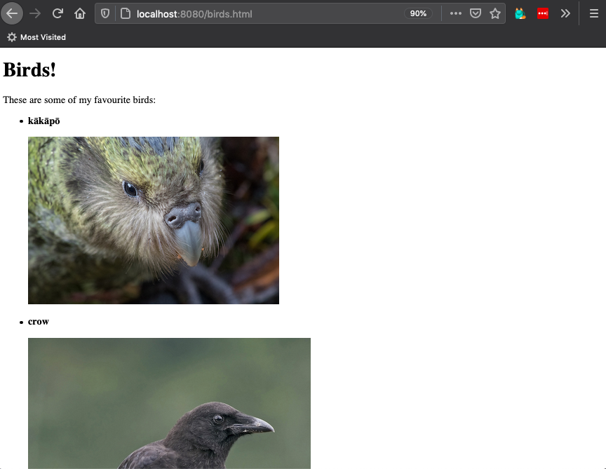
Task: Click the Birds! heading
Action: click(x=29, y=70)
